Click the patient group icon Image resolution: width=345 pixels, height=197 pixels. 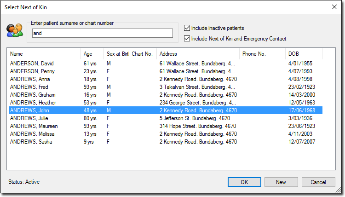(x=15, y=30)
